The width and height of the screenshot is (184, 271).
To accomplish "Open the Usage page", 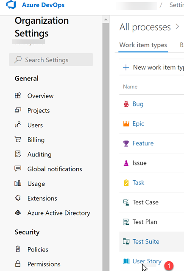I will (x=36, y=184).
